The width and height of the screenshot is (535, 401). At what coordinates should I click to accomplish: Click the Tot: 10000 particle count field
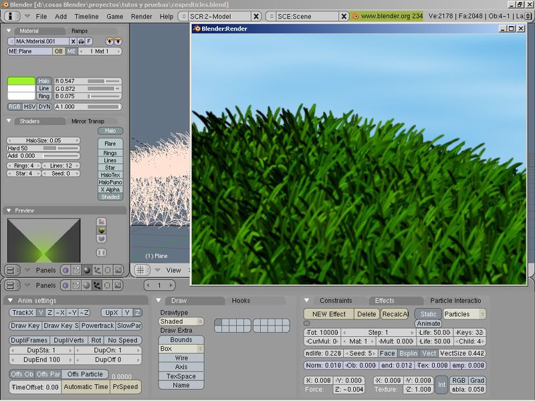pos(322,332)
